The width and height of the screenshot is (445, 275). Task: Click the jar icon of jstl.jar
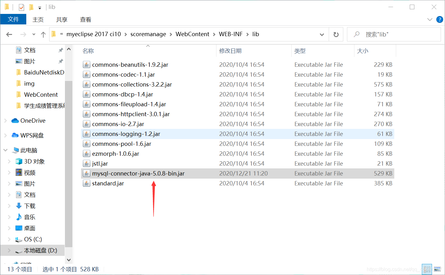87,163
